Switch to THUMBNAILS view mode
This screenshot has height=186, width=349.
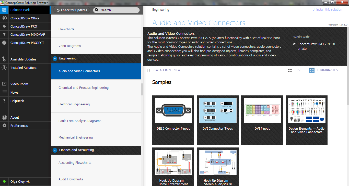[323, 70]
